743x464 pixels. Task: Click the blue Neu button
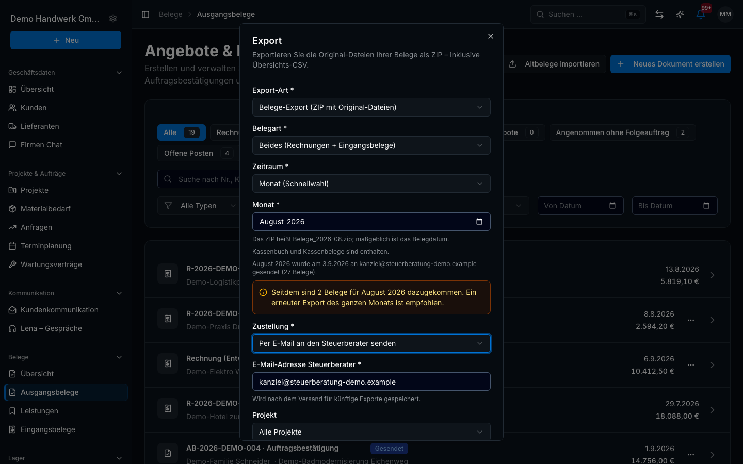click(x=66, y=40)
